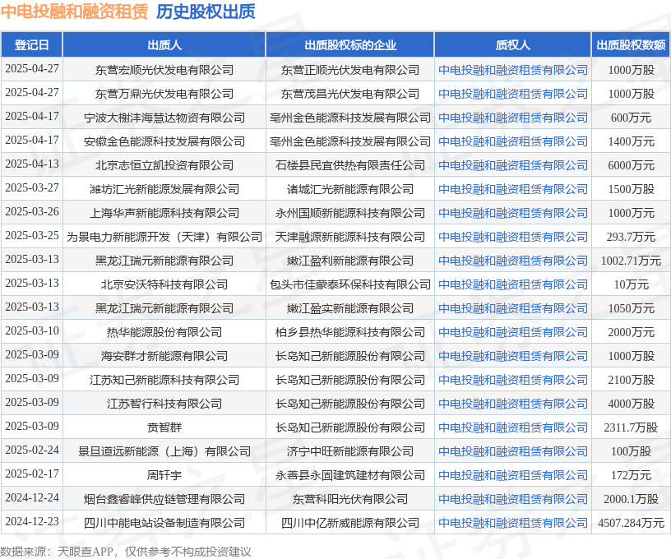This screenshot has width=671, height=559.
Task: Open pledgee link in 周轩宇 row
Action: [x=512, y=475]
